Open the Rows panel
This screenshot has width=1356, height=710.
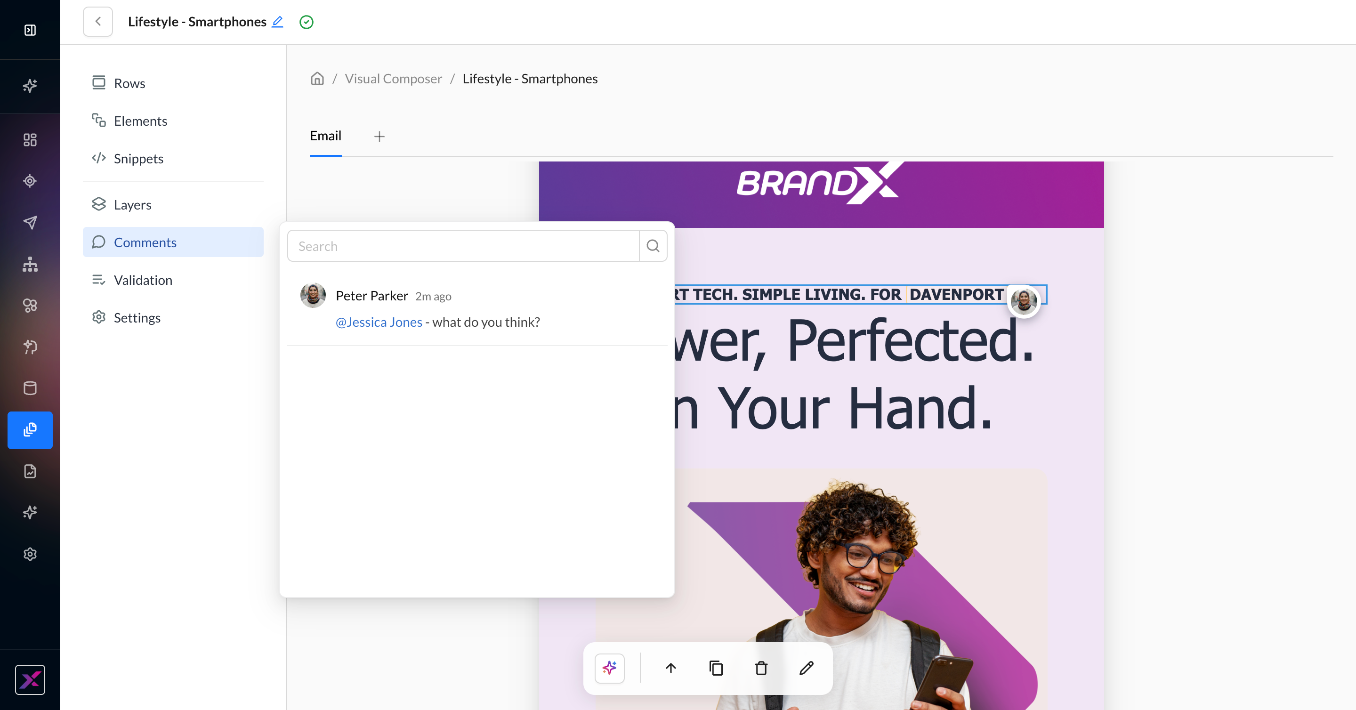[173, 83]
